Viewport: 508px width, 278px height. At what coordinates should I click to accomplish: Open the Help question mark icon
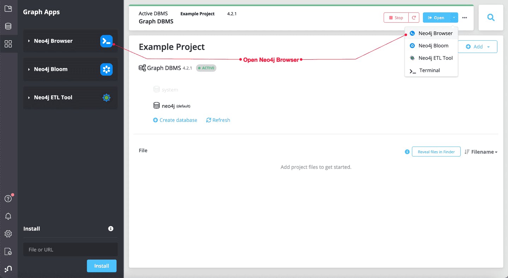click(8, 199)
